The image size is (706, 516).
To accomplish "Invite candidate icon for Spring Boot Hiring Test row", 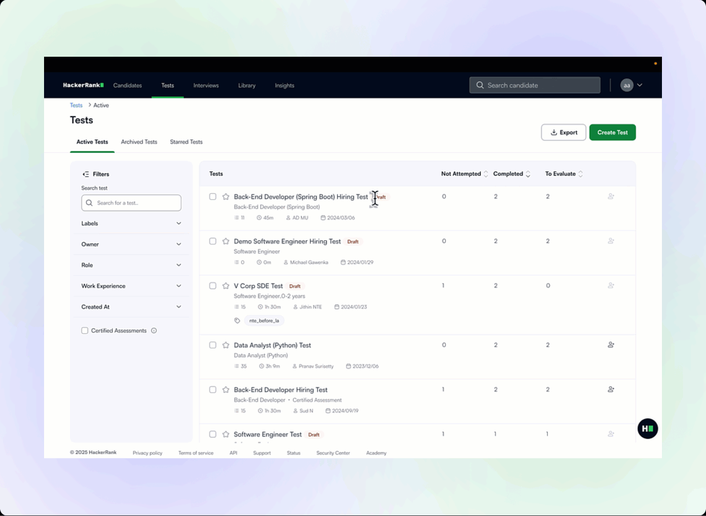I will coord(611,196).
